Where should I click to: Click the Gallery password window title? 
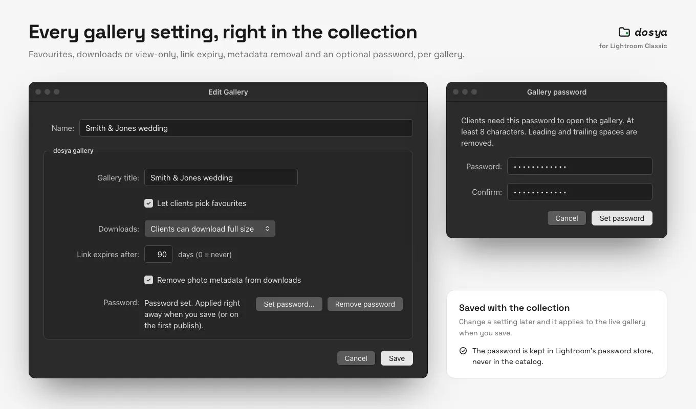pos(557,92)
